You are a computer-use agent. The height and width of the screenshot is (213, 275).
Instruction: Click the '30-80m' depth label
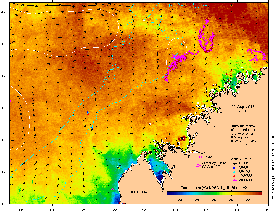(245, 167)
